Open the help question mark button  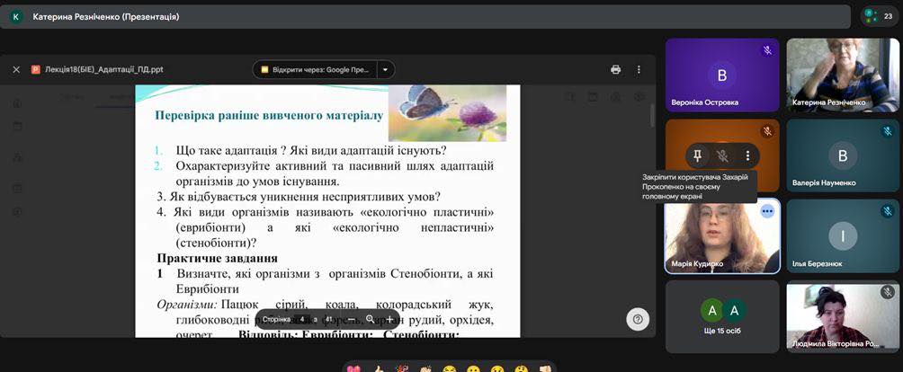(638, 319)
